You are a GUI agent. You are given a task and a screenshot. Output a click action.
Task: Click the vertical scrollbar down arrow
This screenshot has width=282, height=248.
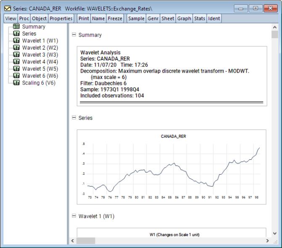pyautogui.click(x=275, y=233)
